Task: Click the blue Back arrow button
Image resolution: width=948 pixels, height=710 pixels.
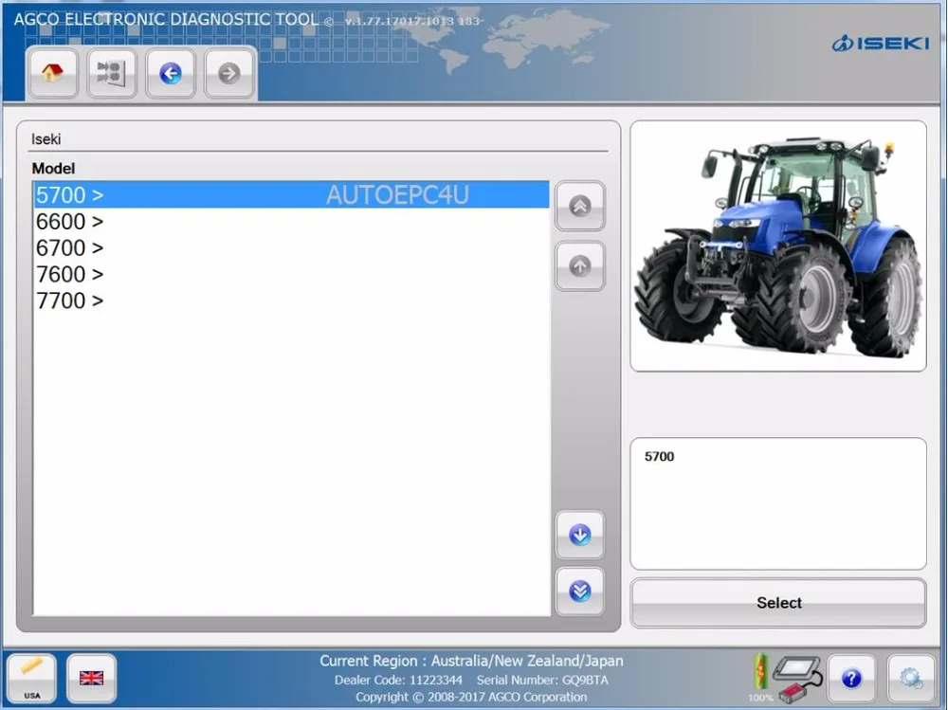Action: 171,73
